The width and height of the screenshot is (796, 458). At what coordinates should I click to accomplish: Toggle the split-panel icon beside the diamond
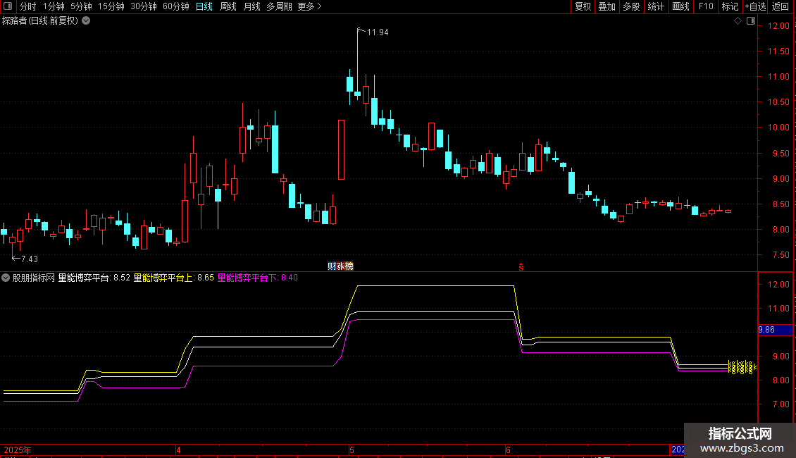click(x=751, y=21)
